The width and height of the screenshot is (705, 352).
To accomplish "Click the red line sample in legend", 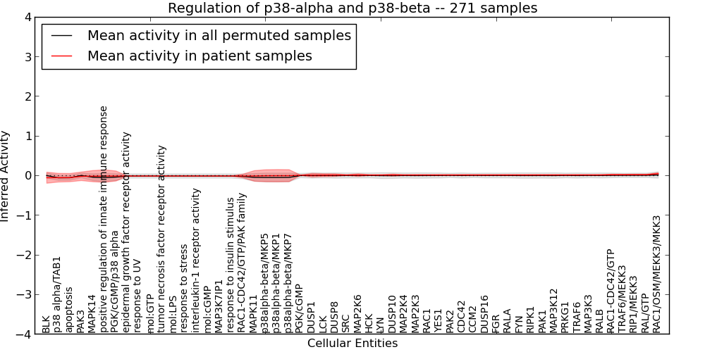I will coord(61,56).
